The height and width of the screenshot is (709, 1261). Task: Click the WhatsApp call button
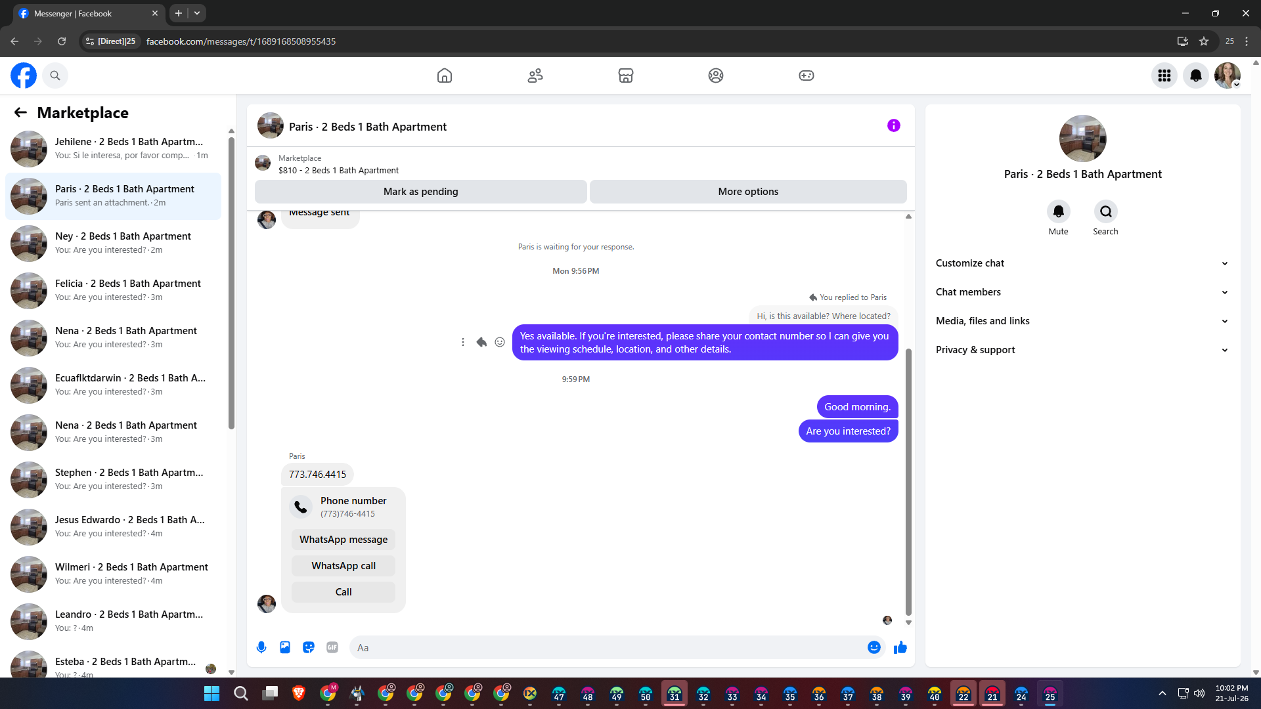pos(343,566)
